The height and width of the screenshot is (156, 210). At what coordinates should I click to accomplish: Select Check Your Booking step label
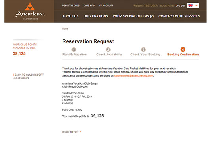coord(145,55)
